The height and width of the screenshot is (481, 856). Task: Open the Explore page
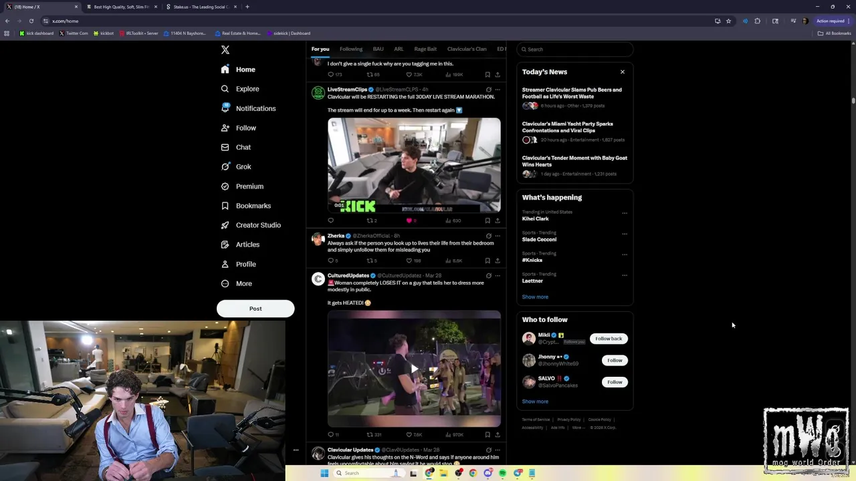coord(240,89)
